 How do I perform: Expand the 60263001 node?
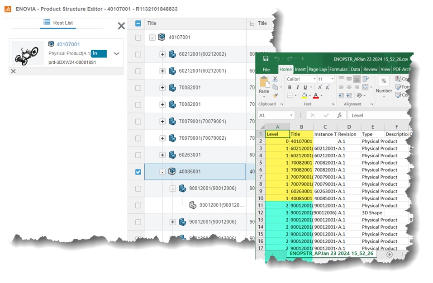[x=162, y=155]
